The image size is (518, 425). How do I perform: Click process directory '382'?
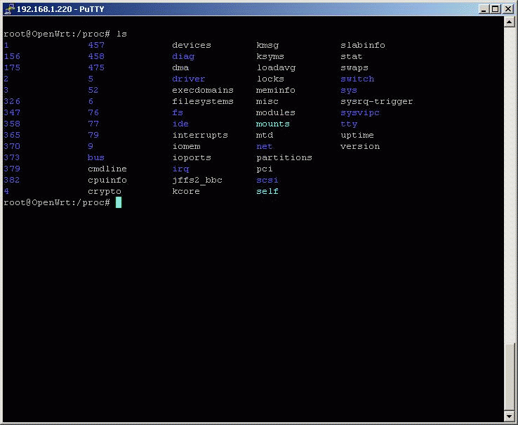click(x=12, y=180)
